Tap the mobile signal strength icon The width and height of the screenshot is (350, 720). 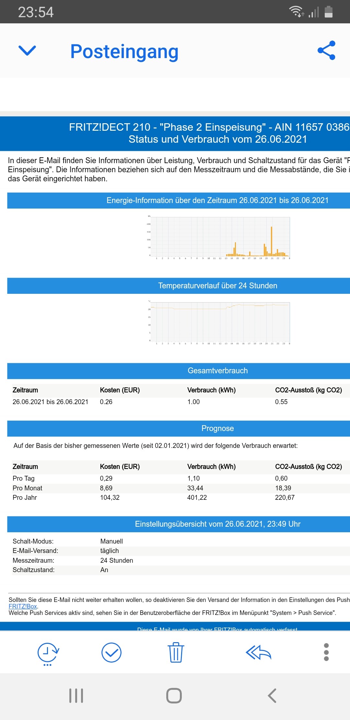pyautogui.click(x=314, y=12)
